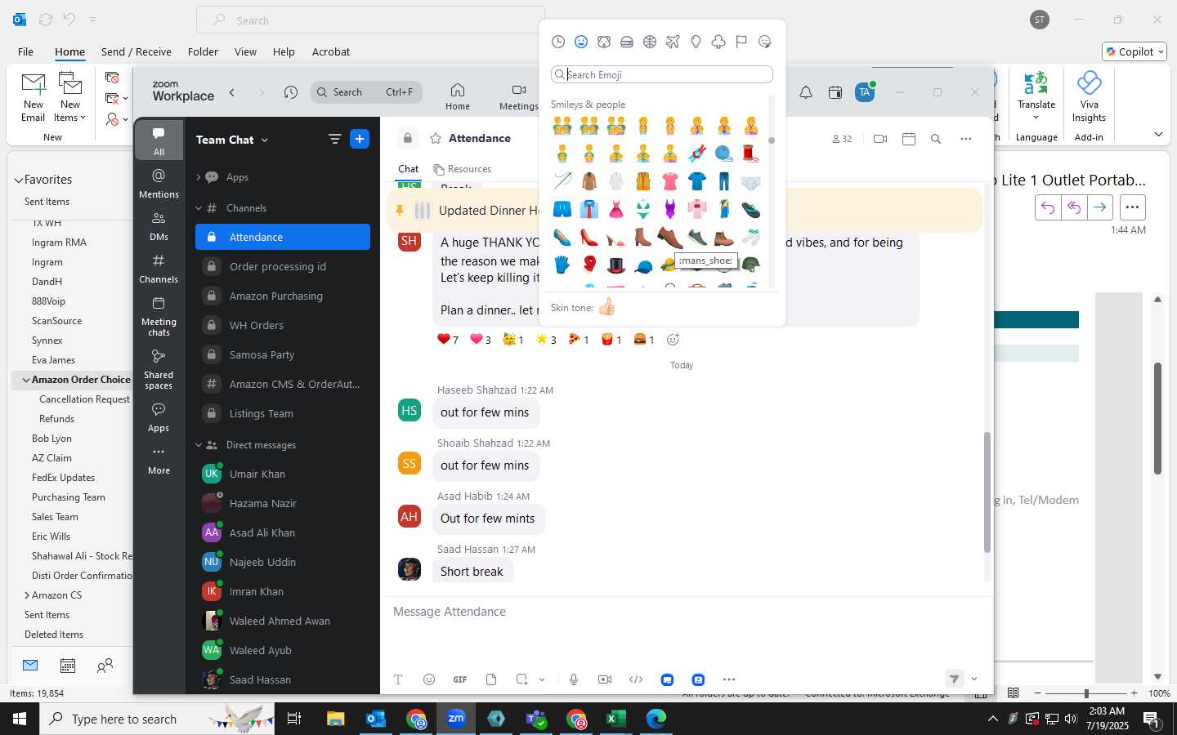Toggle the heart reaction with 7
1177x735 pixels.
point(447,340)
